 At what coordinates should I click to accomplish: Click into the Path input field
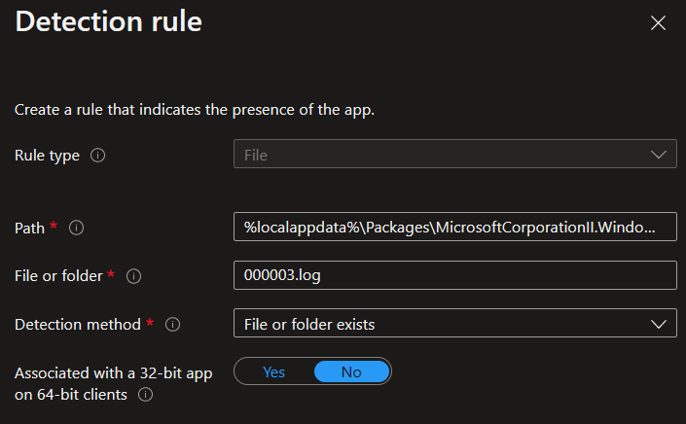(x=454, y=228)
